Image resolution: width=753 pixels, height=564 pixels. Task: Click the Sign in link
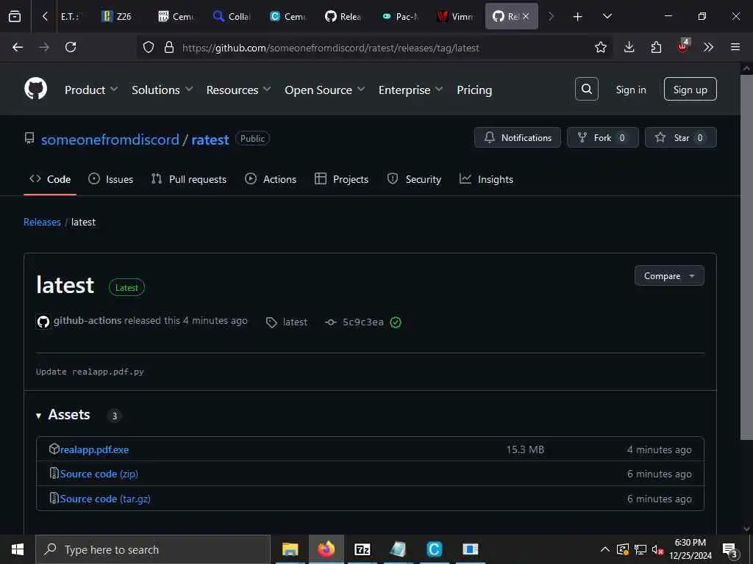point(630,90)
